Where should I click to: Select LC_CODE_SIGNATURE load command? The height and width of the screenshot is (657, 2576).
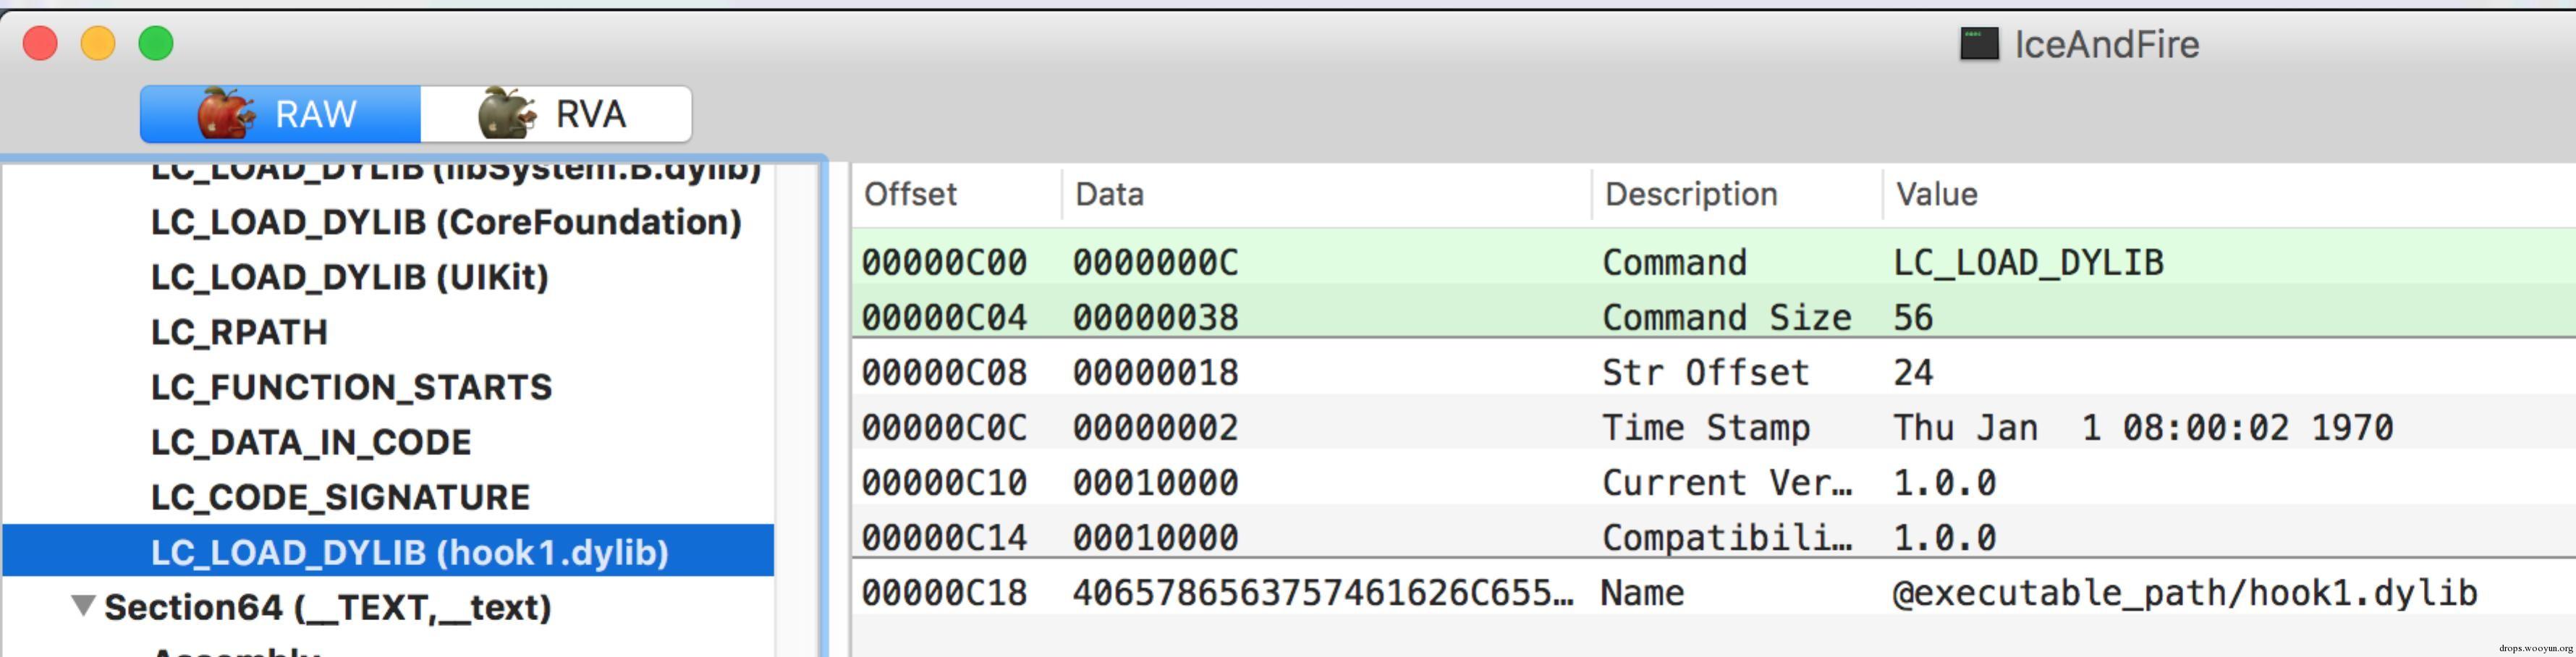[x=340, y=497]
